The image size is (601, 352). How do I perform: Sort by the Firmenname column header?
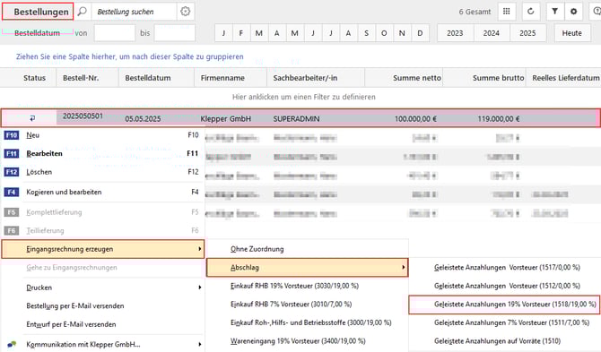pos(231,78)
